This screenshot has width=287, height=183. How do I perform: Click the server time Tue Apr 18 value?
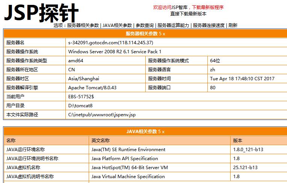click(242, 78)
